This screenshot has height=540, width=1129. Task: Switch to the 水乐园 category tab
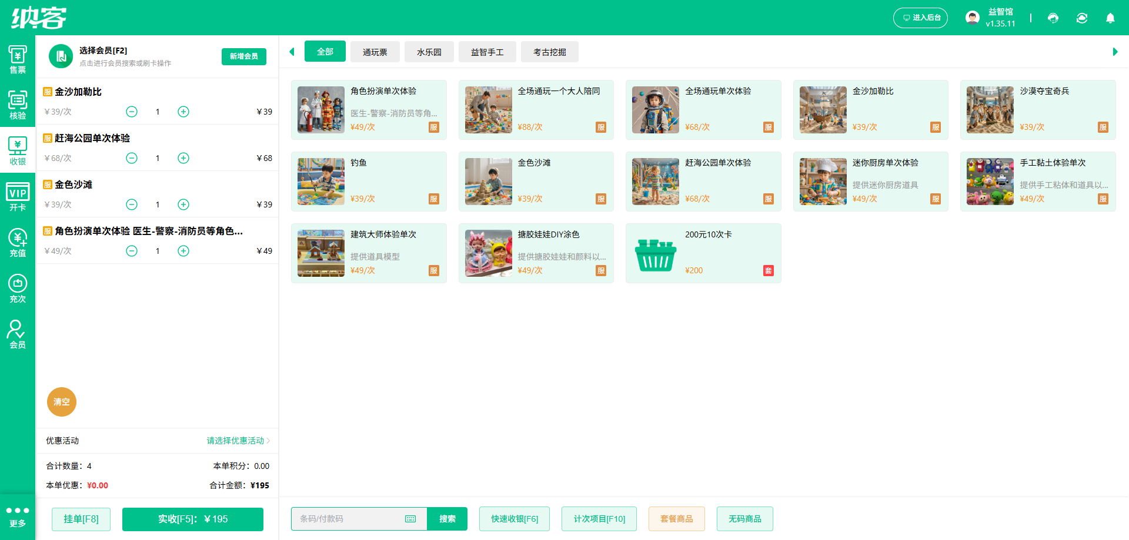coord(429,52)
